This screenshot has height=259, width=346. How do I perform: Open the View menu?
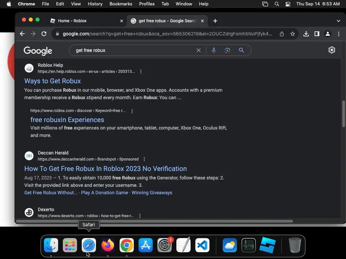pyautogui.click(x=76, y=4)
